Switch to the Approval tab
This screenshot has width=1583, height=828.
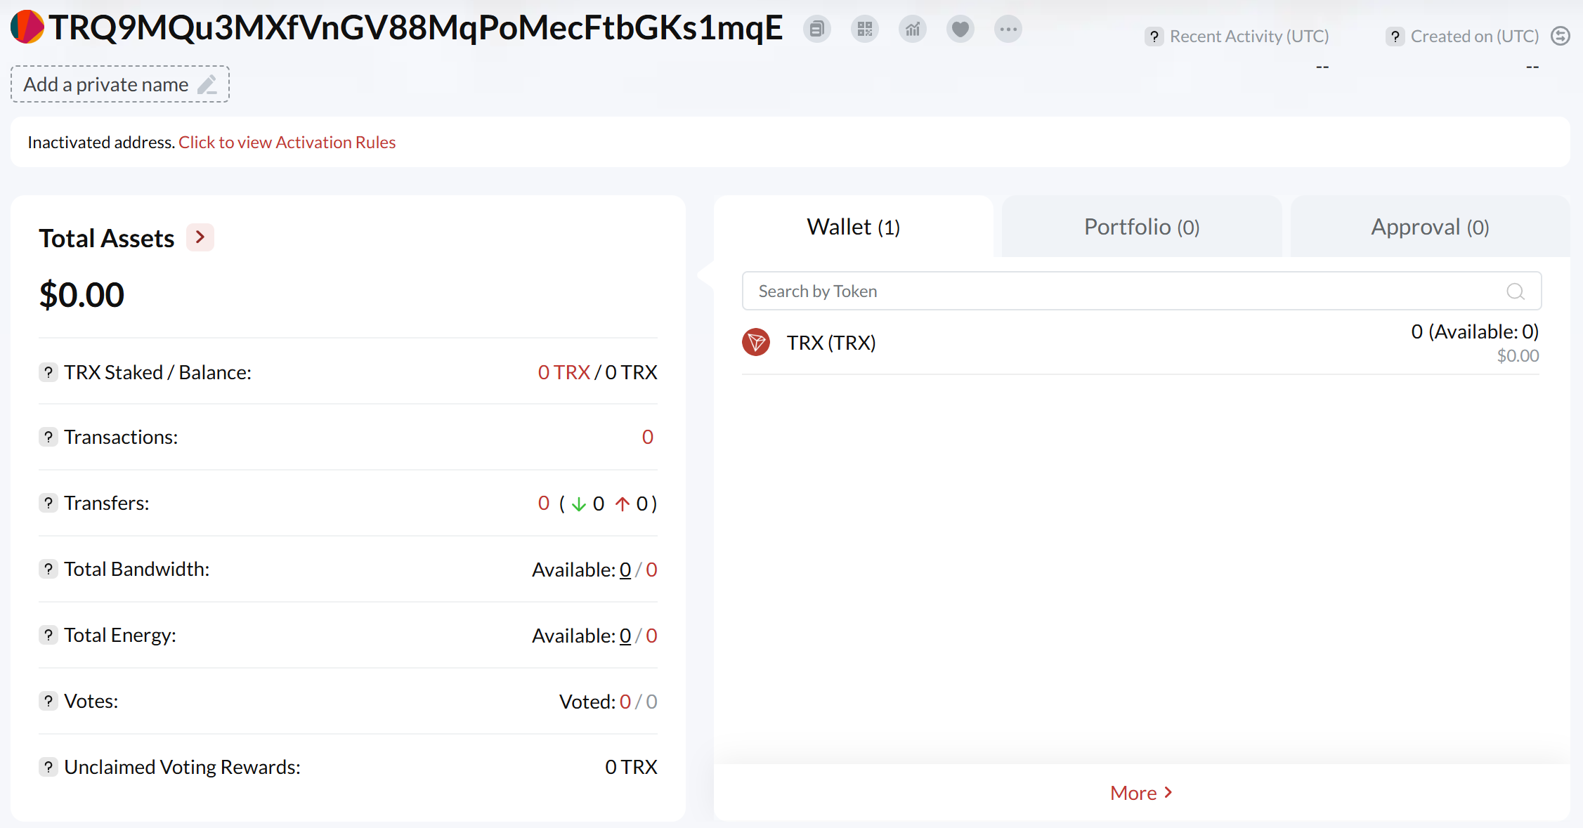(x=1429, y=227)
